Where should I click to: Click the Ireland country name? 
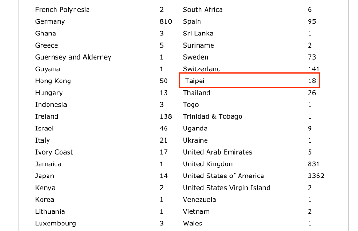(47, 116)
